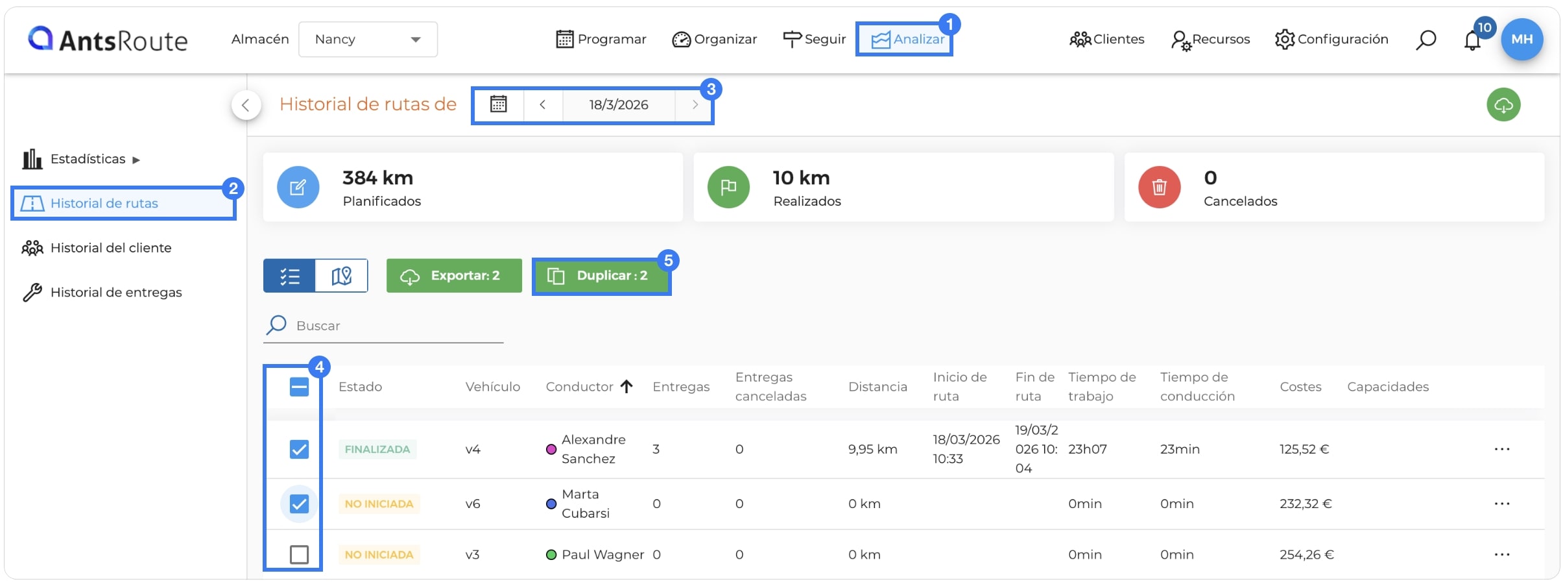Click the 254,26 € cost cell
The height and width of the screenshot is (584, 1563).
[x=1306, y=555]
